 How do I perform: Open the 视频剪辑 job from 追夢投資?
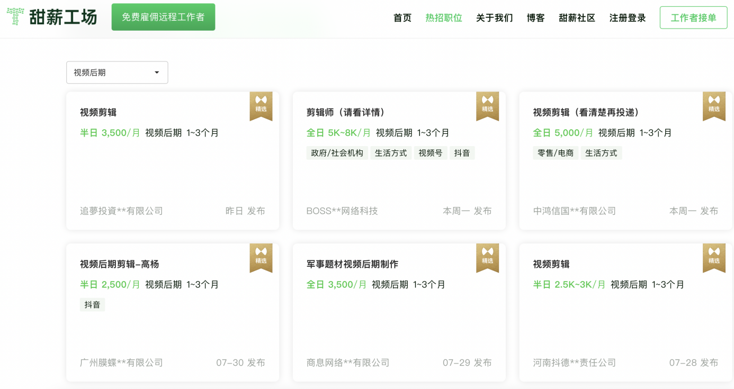click(x=99, y=112)
